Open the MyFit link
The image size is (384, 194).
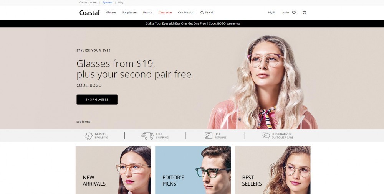(x=271, y=13)
